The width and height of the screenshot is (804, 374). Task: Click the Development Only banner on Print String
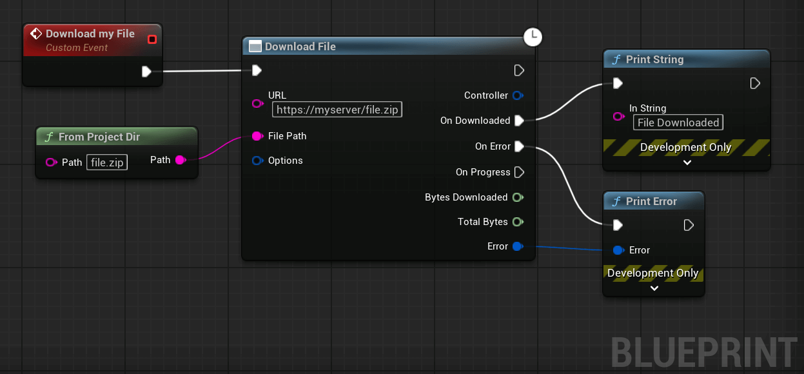686,147
